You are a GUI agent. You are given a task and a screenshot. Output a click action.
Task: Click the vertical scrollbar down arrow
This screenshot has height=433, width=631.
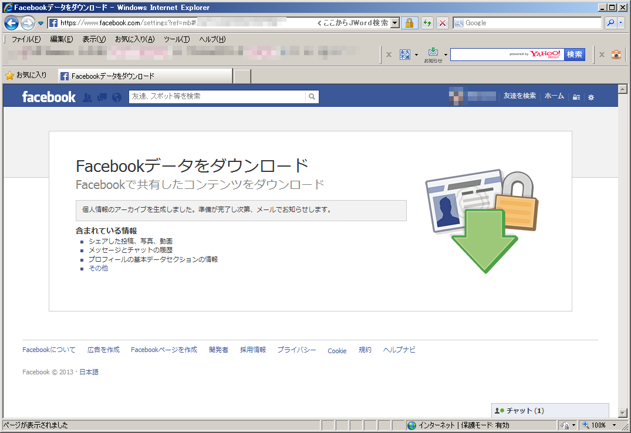tap(623, 413)
